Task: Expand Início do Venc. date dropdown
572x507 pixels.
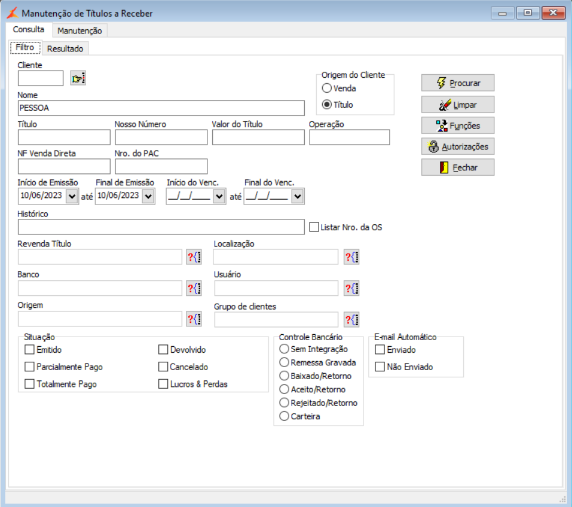Action: click(219, 196)
